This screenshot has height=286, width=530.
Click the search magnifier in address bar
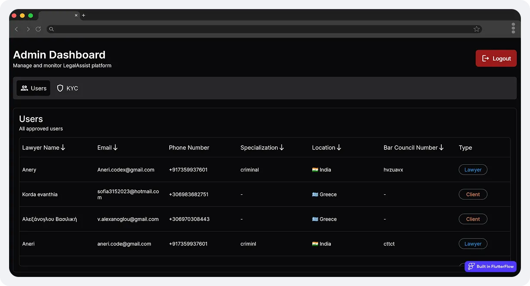click(51, 29)
